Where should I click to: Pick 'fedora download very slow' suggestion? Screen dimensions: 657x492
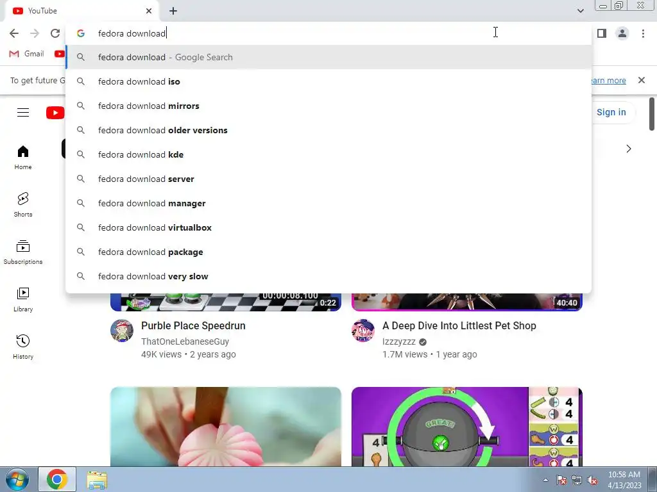(328, 276)
